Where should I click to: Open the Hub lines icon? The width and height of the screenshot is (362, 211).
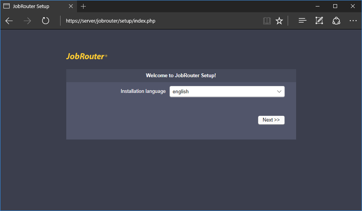(303, 21)
